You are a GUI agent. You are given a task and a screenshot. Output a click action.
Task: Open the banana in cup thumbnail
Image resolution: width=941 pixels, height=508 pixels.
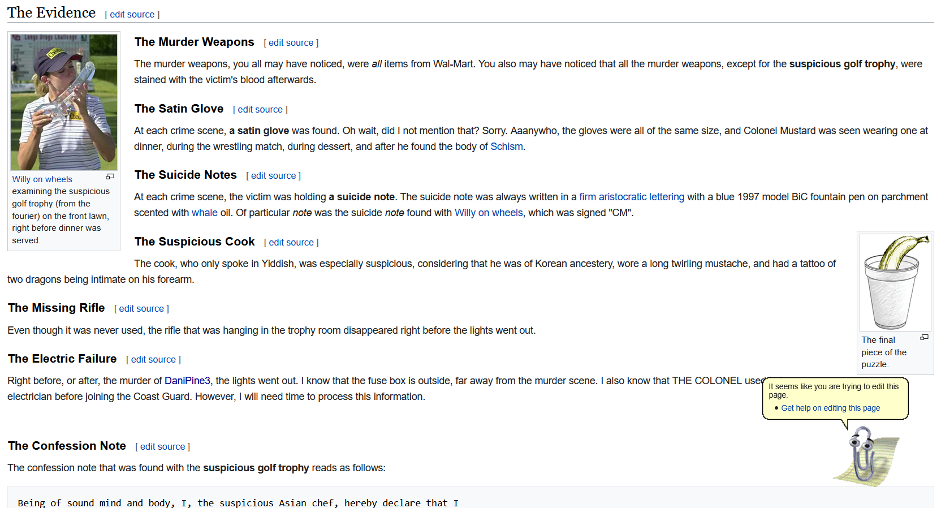pos(895,282)
